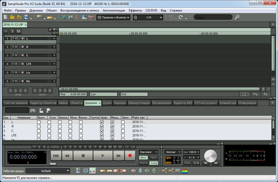Click the open folder toolbar icon
The width and height of the screenshot is (278, 182).
pyautogui.click(x=13, y=18)
